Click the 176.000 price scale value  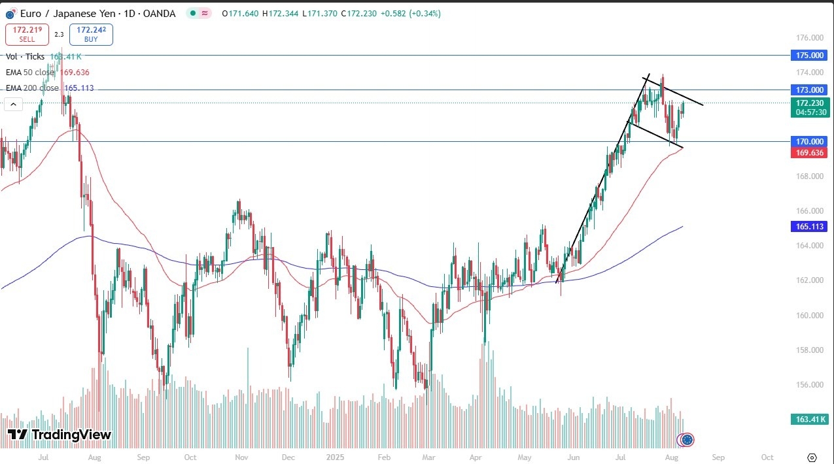(810, 38)
